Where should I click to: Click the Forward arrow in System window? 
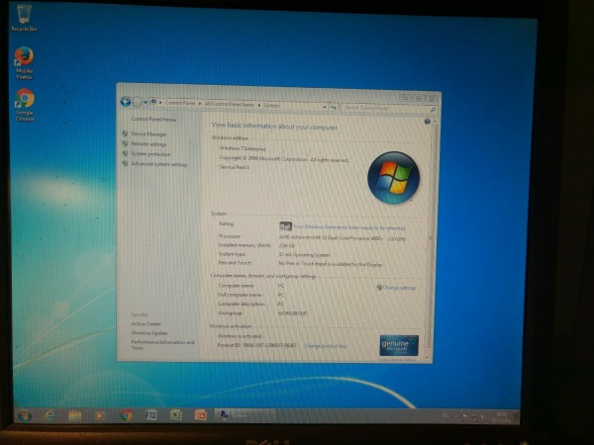(x=138, y=102)
